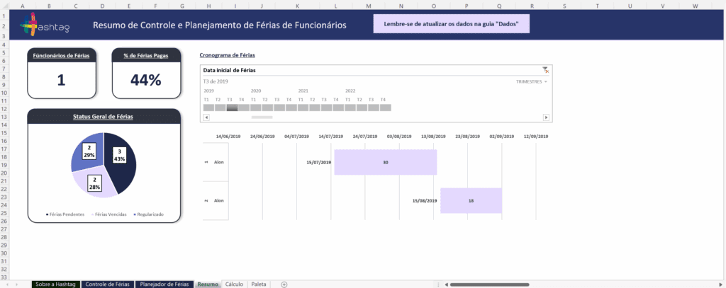Clear the timeline filter on Data inicial de Férias

[546, 70]
